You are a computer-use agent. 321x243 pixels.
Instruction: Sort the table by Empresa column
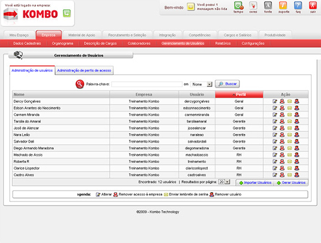point(144,95)
